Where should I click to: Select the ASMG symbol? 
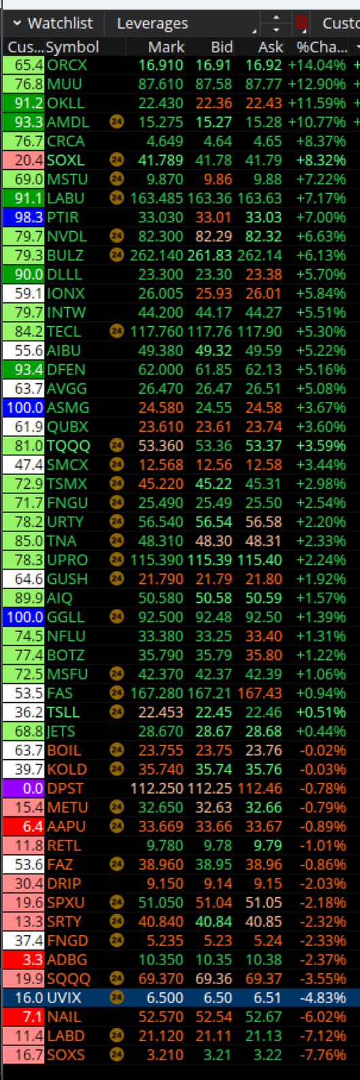pyautogui.click(x=68, y=408)
